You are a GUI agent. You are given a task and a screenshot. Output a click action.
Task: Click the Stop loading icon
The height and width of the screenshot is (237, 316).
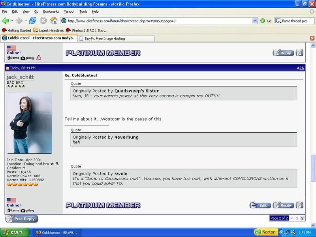(43, 21)
